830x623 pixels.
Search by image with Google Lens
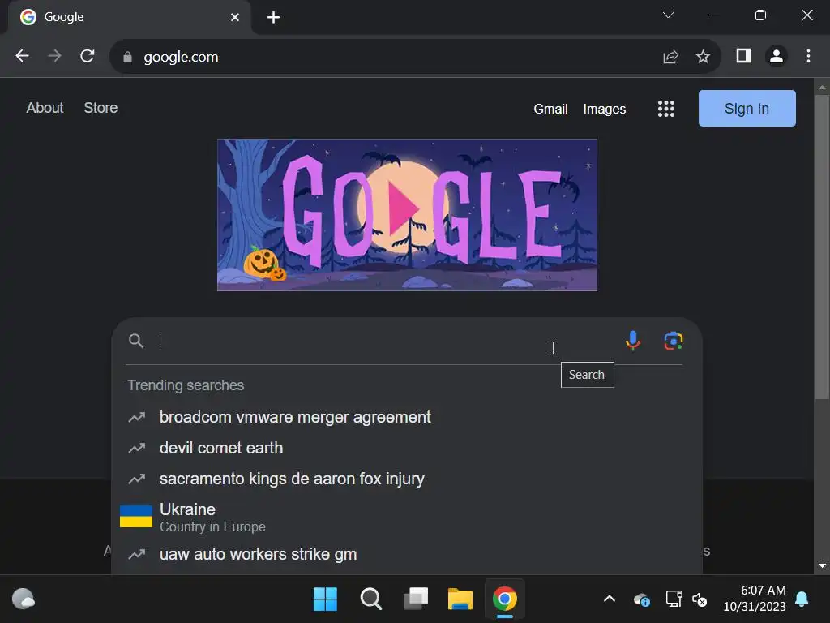(674, 341)
